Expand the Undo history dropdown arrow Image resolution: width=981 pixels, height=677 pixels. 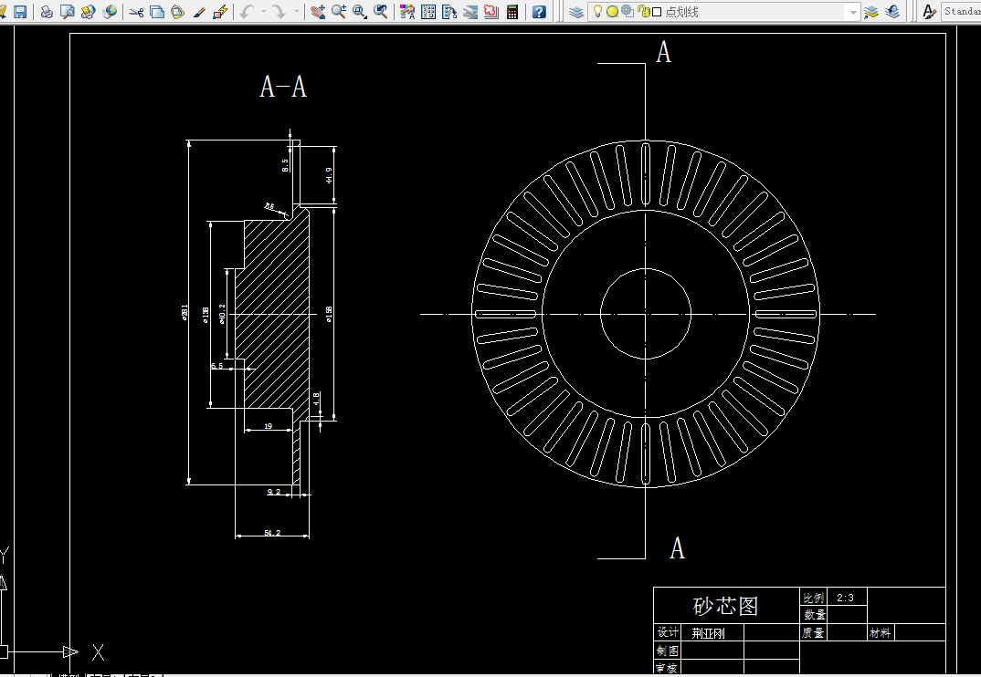point(263,11)
